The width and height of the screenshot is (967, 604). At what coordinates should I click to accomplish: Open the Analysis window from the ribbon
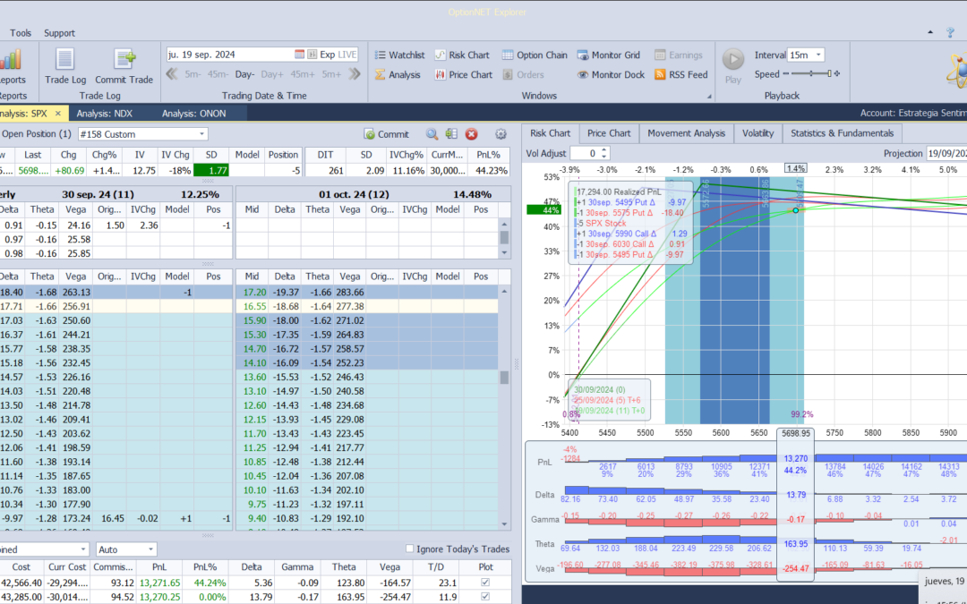[398, 74]
